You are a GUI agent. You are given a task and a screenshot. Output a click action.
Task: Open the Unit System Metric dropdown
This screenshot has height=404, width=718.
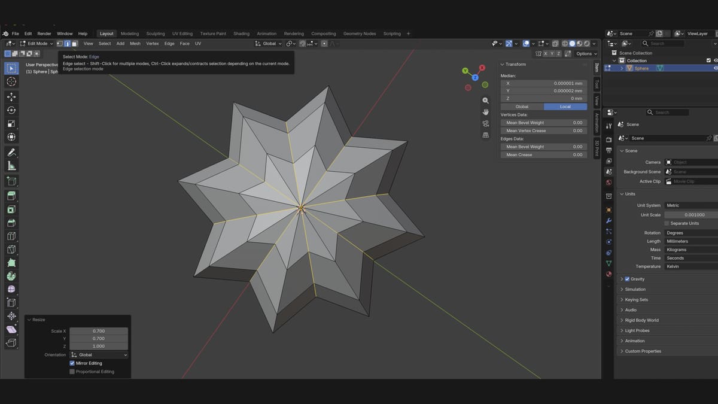pos(691,205)
